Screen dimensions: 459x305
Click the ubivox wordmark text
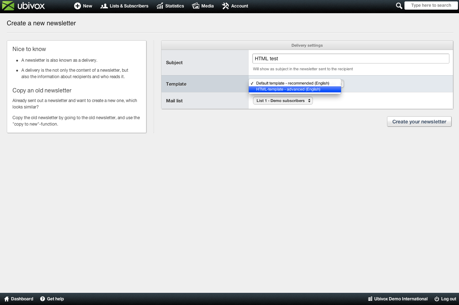click(x=31, y=6)
